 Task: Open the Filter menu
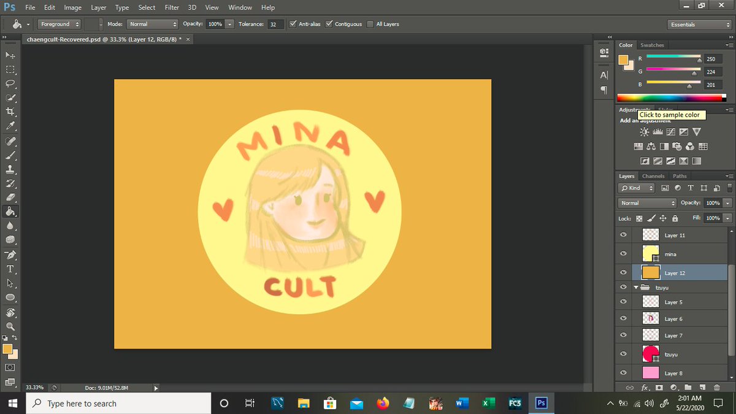click(172, 7)
